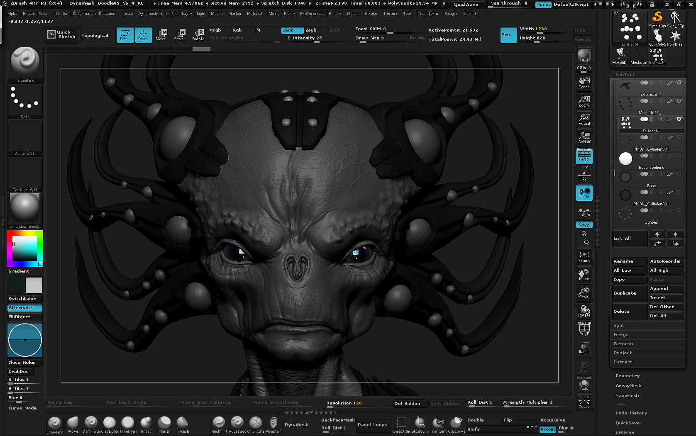Toggle the Floor grid
This screenshot has height=436, width=696.
tap(584, 176)
